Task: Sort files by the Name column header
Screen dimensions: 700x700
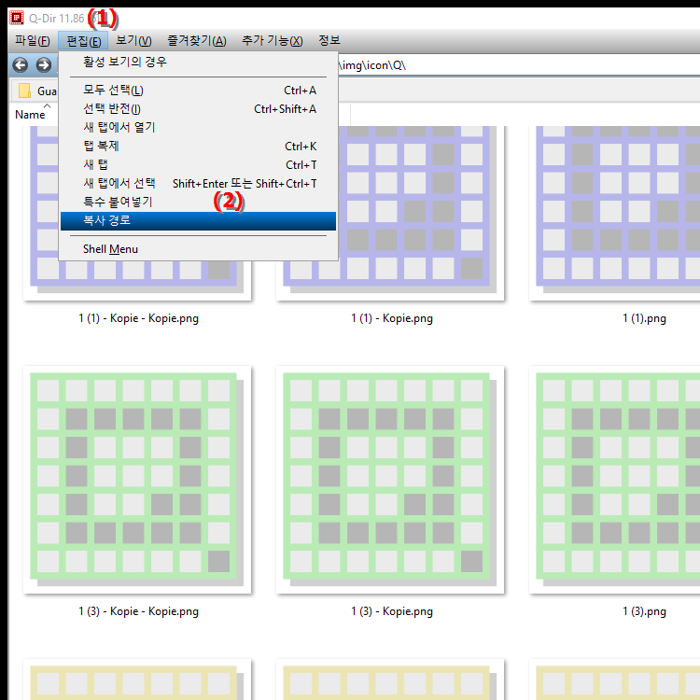Action: pyautogui.click(x=30, y=115)
